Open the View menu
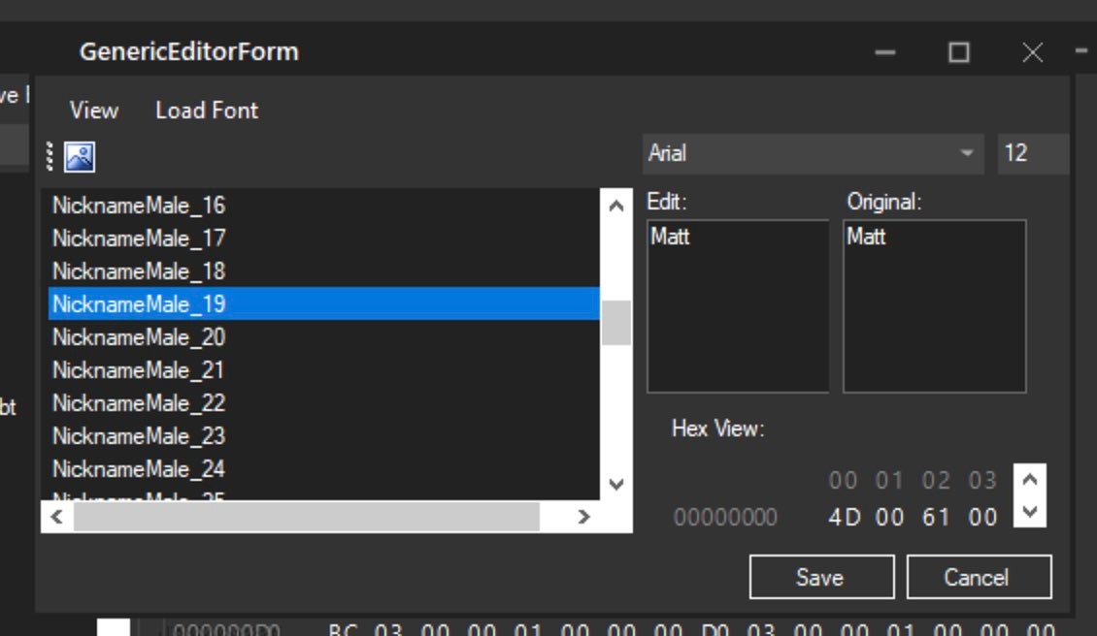 click(93, 111)
